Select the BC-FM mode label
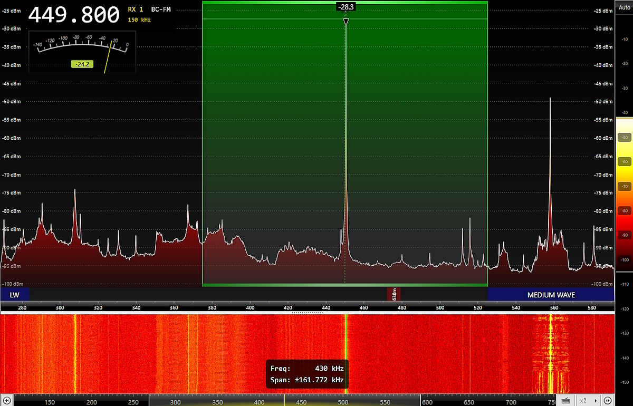 tap(161, 9)
